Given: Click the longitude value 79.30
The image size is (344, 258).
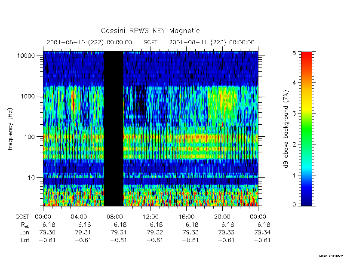Looking at the screenshot, I should [x=47, y=232].
